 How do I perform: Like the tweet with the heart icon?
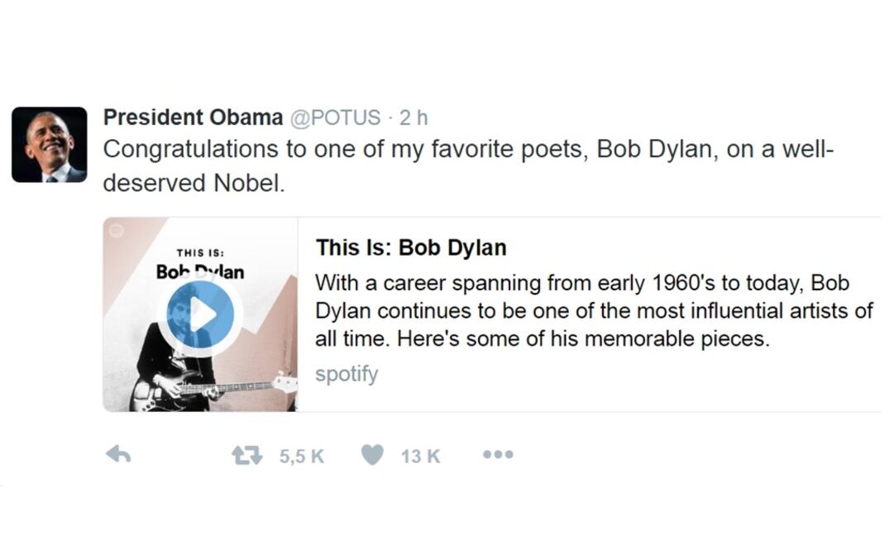tap(373, 455)
